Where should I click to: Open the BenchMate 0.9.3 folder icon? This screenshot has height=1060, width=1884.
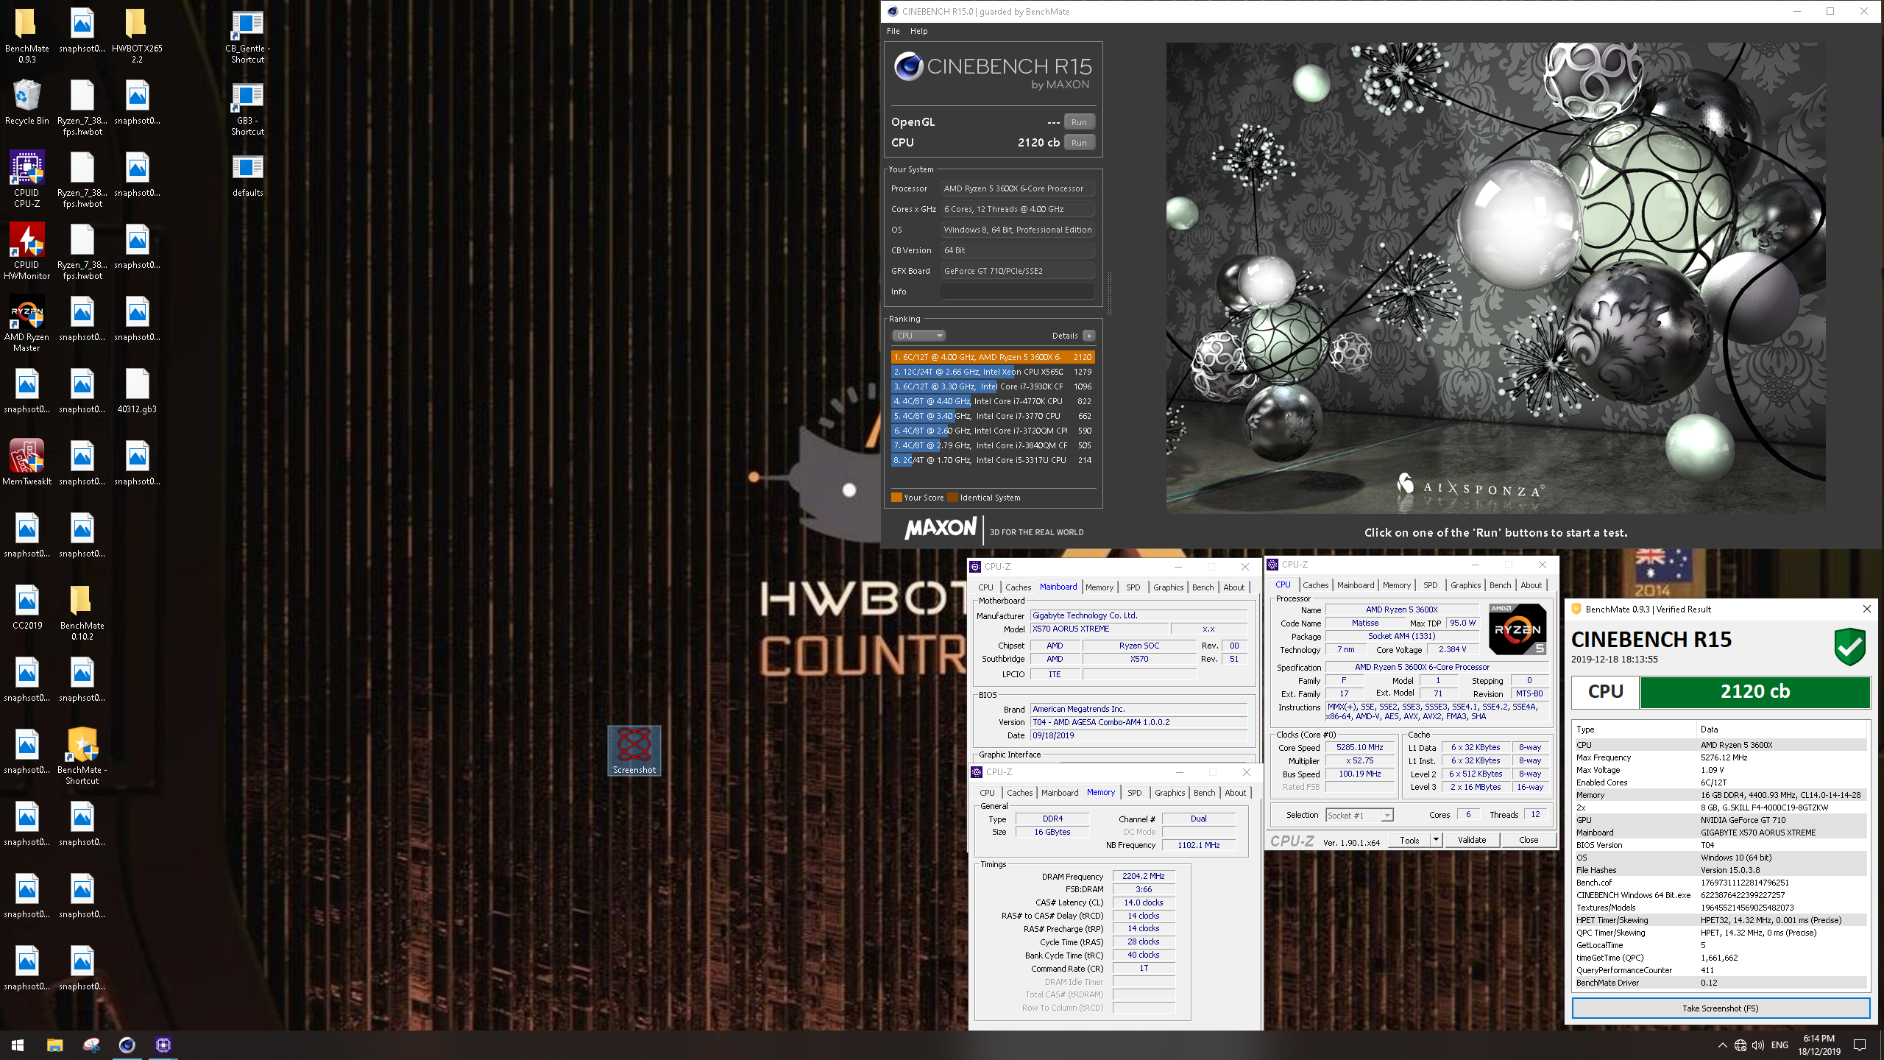coord(26,35)
